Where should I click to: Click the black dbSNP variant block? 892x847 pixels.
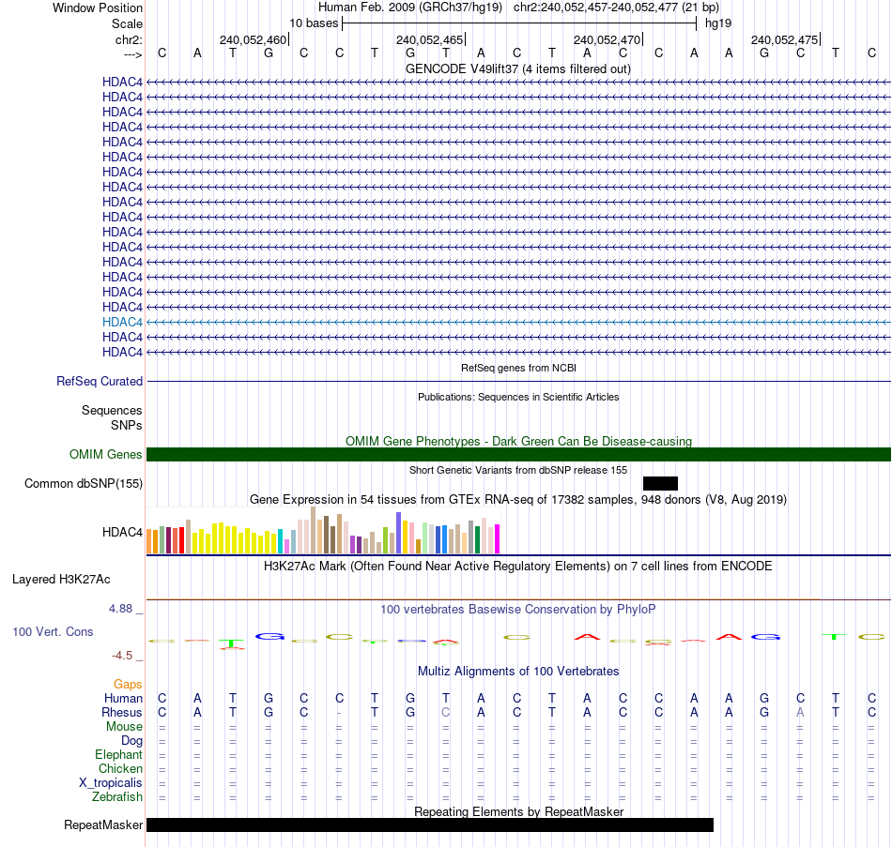point(660,483)
